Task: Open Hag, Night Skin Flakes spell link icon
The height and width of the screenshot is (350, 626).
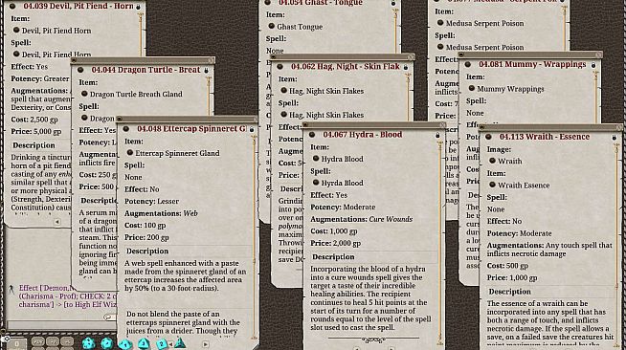Action: tap(284, 115)
